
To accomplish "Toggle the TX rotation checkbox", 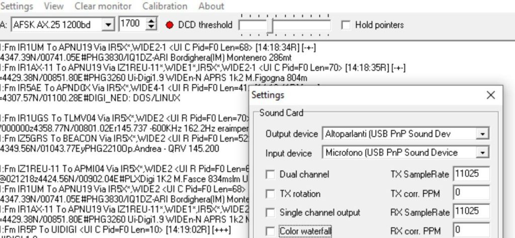I will 270,194.
